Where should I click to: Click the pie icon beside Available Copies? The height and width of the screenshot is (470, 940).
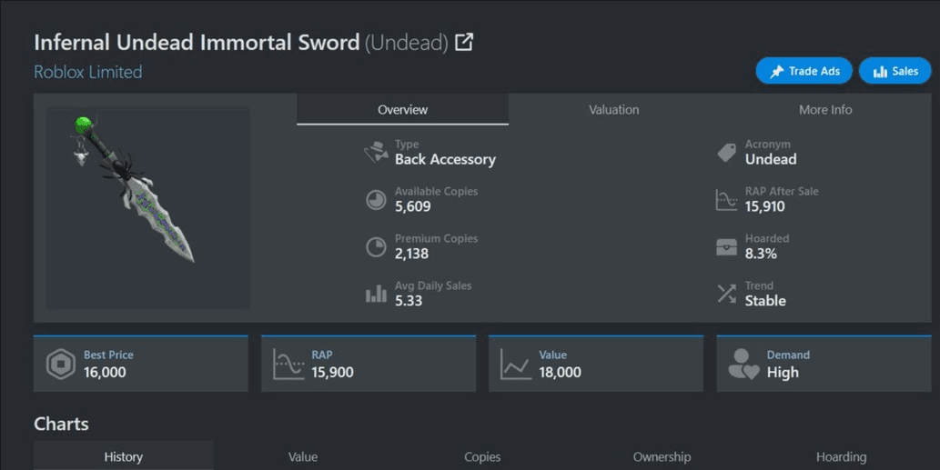pos(376,199)
